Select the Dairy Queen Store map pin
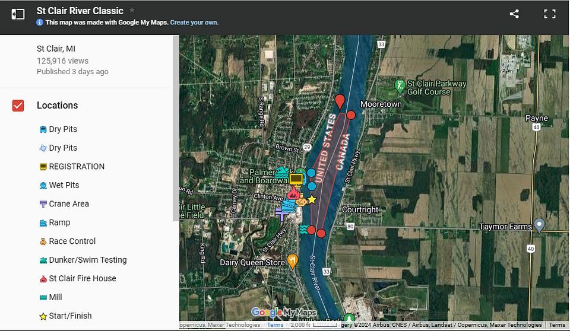The width and height of the screenshot is (570, 331). click(x=292, y=260)
